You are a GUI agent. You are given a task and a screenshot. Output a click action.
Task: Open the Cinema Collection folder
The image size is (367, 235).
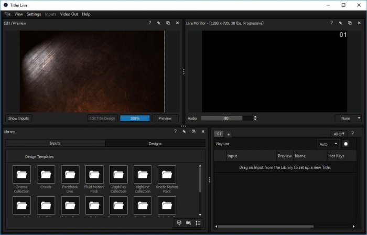(x=21, y=175)
